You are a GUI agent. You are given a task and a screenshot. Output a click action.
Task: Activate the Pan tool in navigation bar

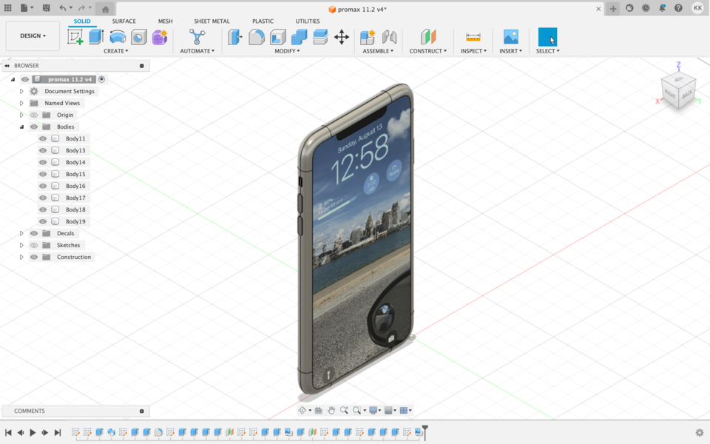click(331, 409)
